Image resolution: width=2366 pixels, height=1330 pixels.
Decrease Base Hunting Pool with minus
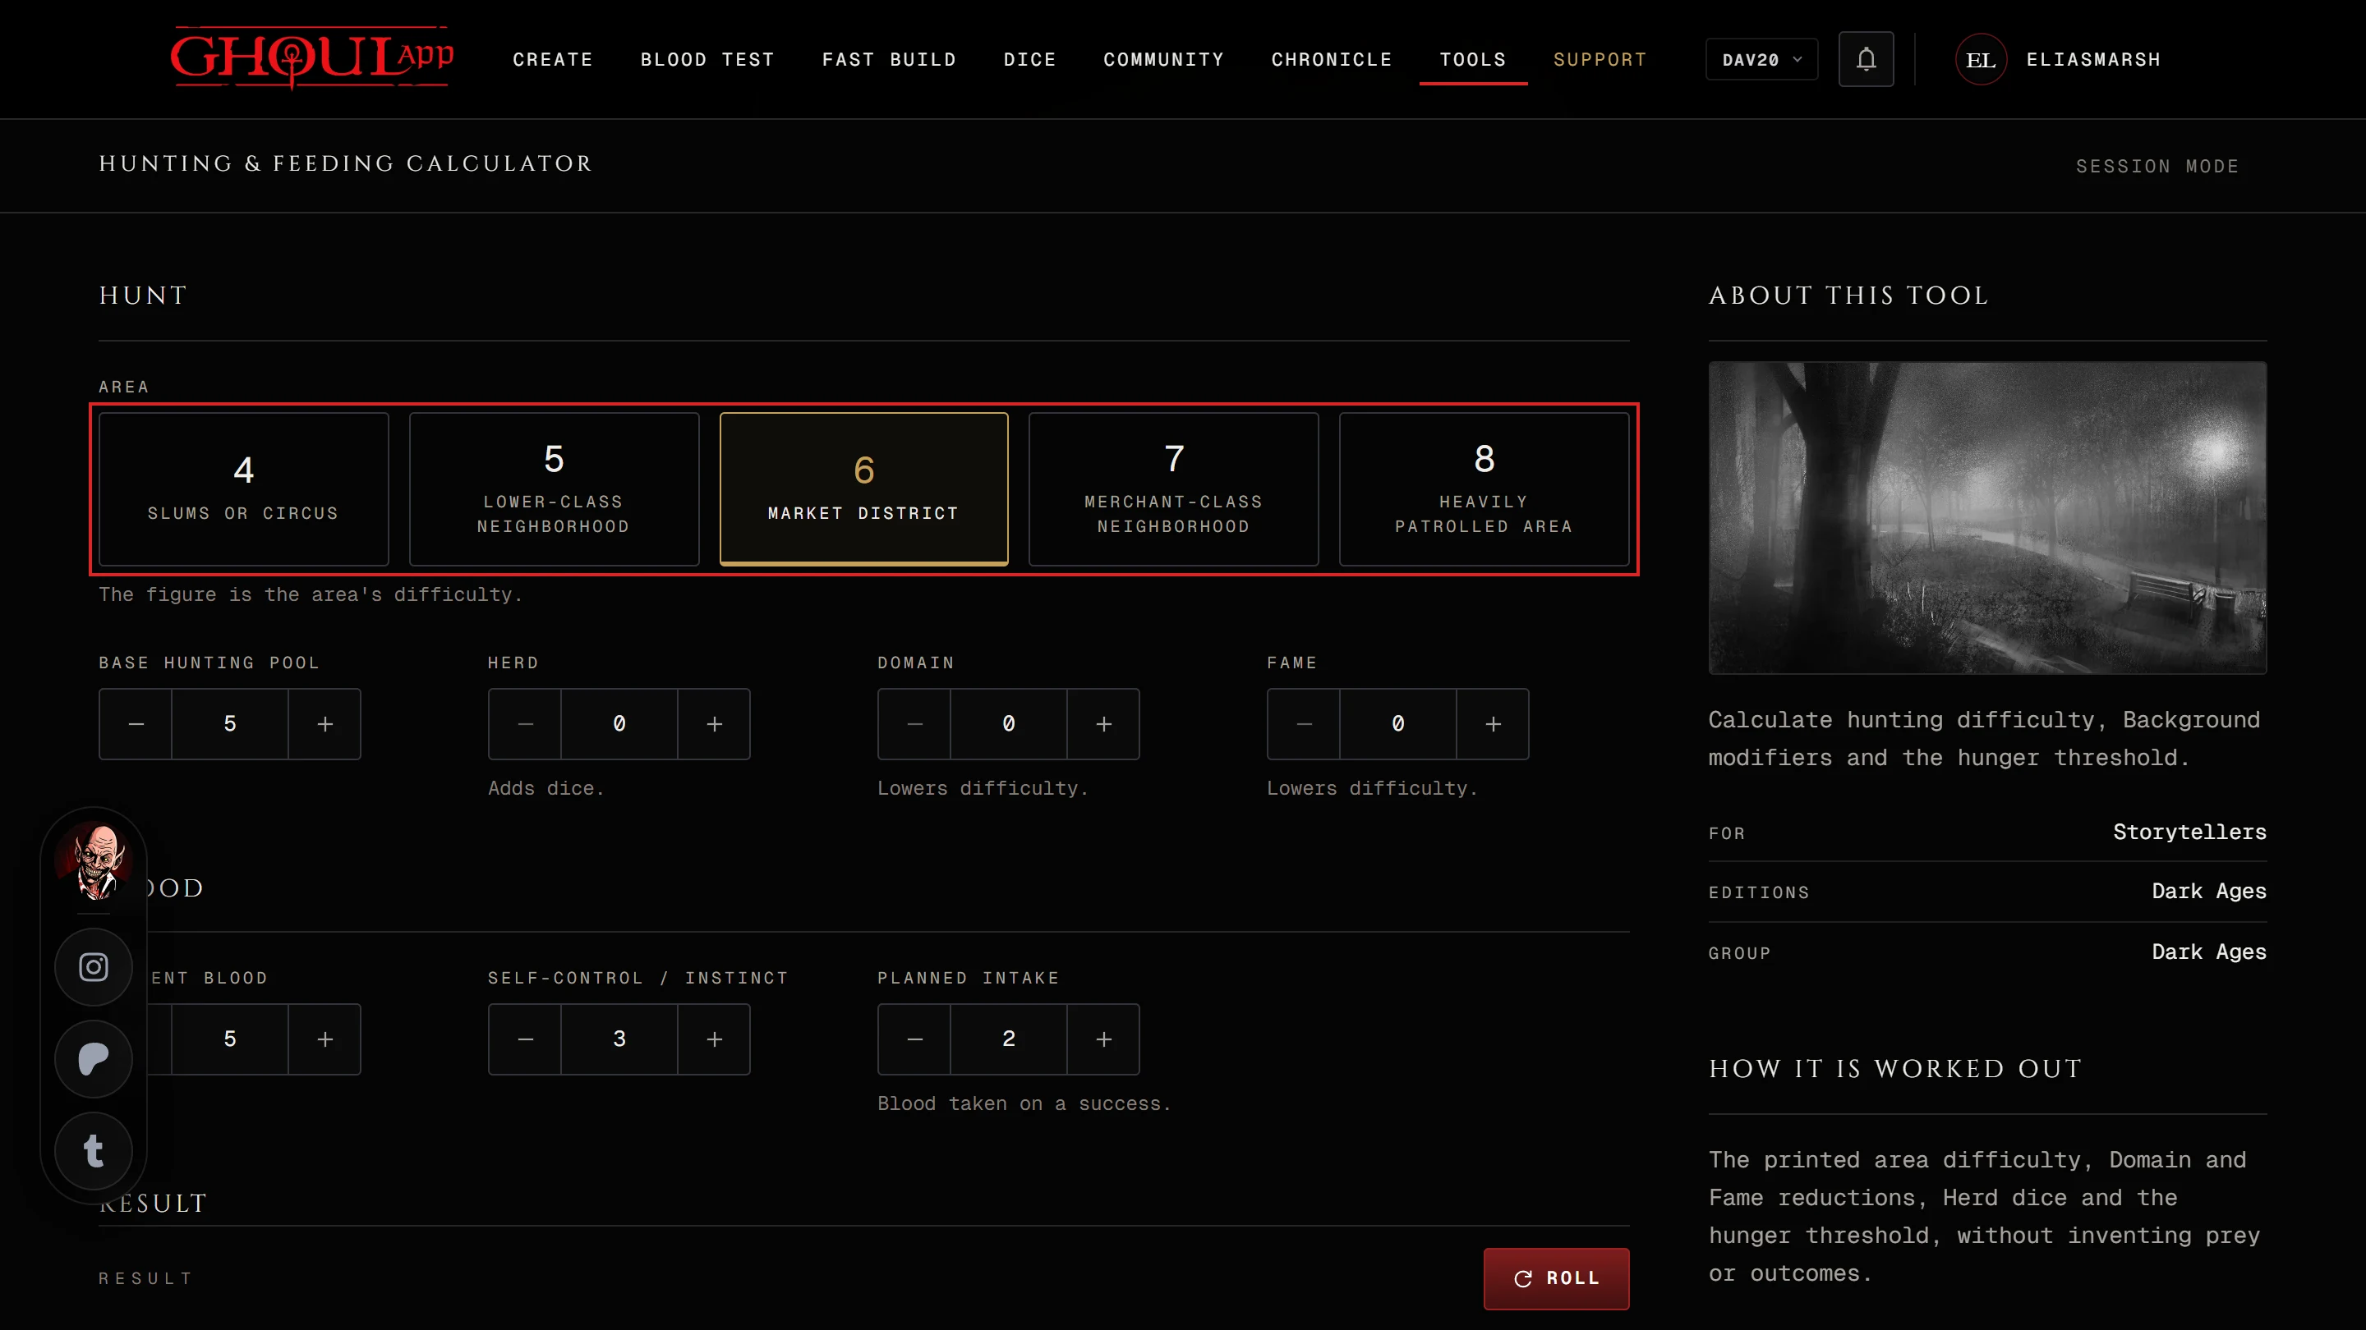pyautogui.click(x=136, y=724)
